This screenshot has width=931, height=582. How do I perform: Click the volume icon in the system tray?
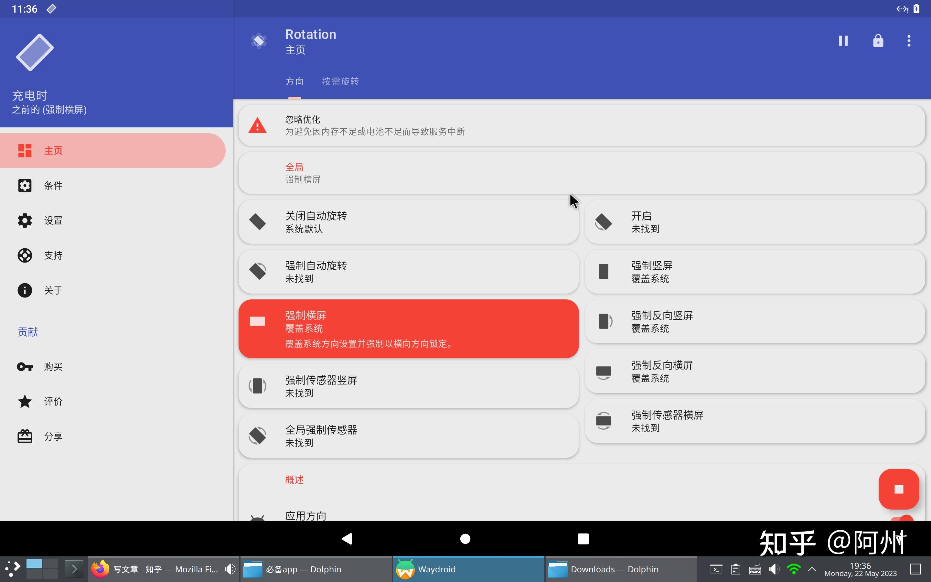(x=774, y=568)
